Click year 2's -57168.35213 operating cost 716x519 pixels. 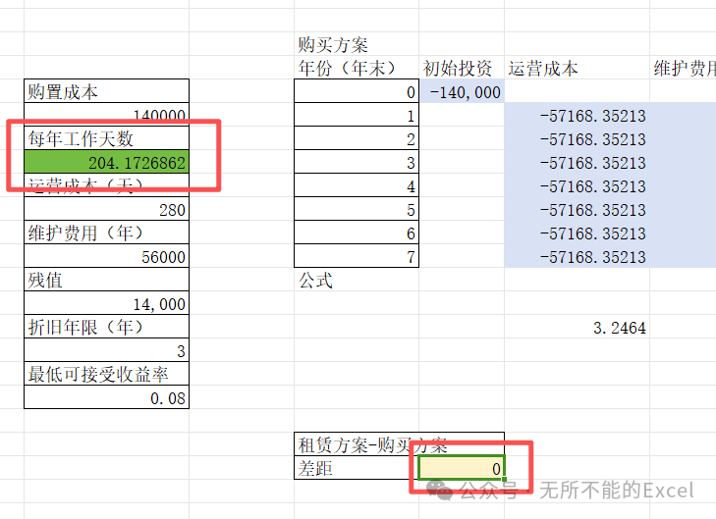pos(578,138)
